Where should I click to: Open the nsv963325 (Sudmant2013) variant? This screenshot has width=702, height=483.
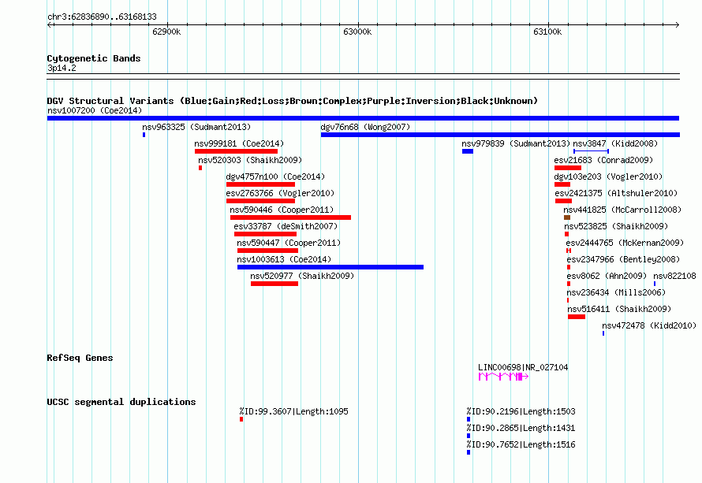click(x=196, y=127)
